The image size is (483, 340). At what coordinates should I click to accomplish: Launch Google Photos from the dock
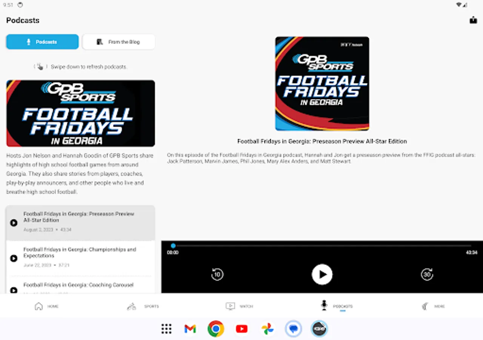tap(268, 329)
